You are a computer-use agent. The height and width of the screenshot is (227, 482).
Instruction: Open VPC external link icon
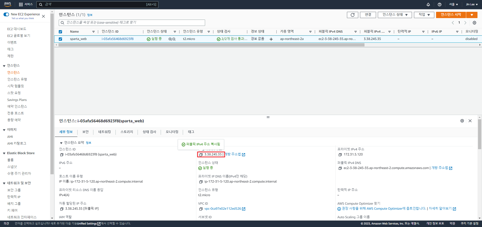(x=244, y=209)
